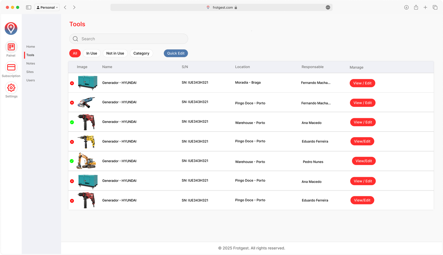Show the tab overview icon
Viewport: 443px width, 255px height.
(x=435, y=7)
